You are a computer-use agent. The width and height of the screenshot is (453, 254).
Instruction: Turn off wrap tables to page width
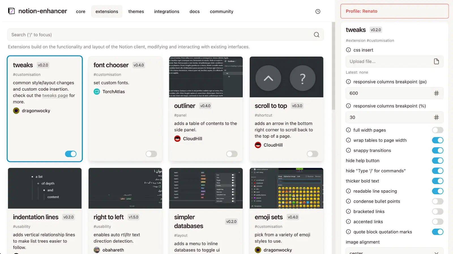pos(438,140)
